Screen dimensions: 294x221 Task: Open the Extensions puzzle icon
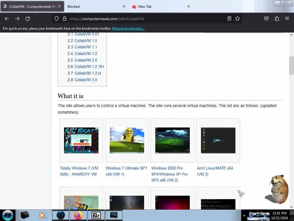277,18
